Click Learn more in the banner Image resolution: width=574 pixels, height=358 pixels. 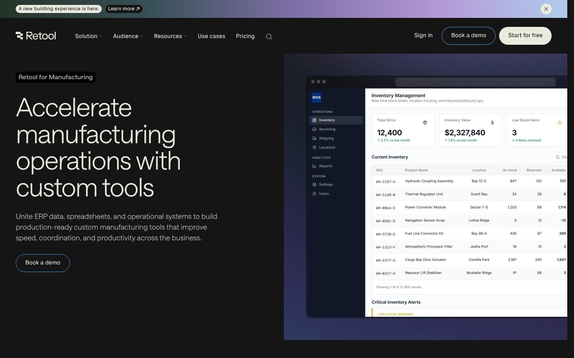124,9
